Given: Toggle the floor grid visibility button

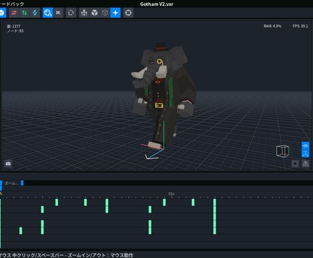Looking at the screenshot, I should pos(306,145).
